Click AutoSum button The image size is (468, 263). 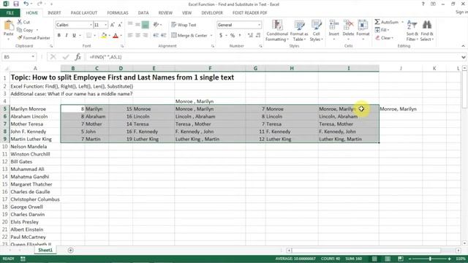pos(387,22)
